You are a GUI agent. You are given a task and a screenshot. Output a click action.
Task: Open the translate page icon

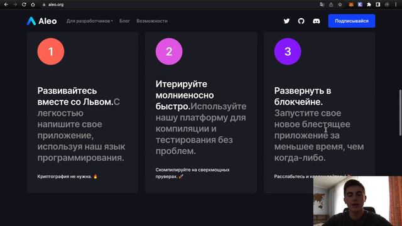point(322,4)
